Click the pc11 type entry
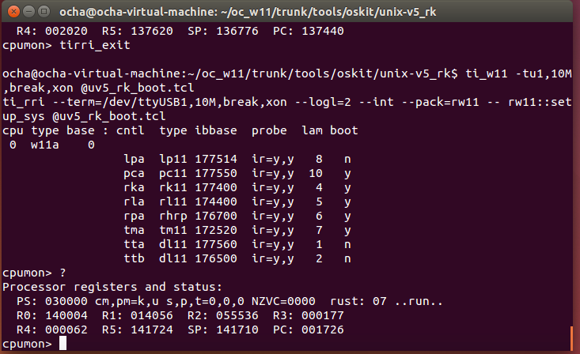This screenshot has width=580, height=354. click(x=172, y=172)
